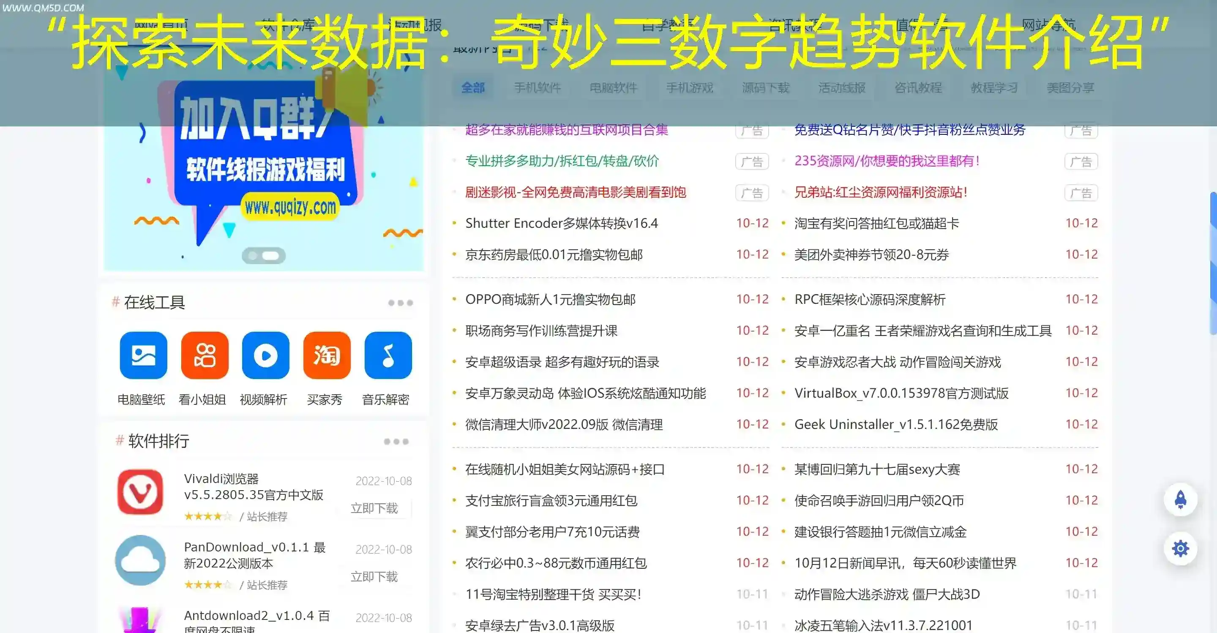Open 11号淘宝特别整理干货 post
Image resolution: width=1217 pixels, height=633 pixels.
tap(553, 594)
